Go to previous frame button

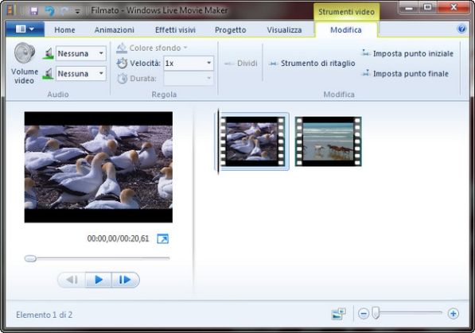[72, 280]
